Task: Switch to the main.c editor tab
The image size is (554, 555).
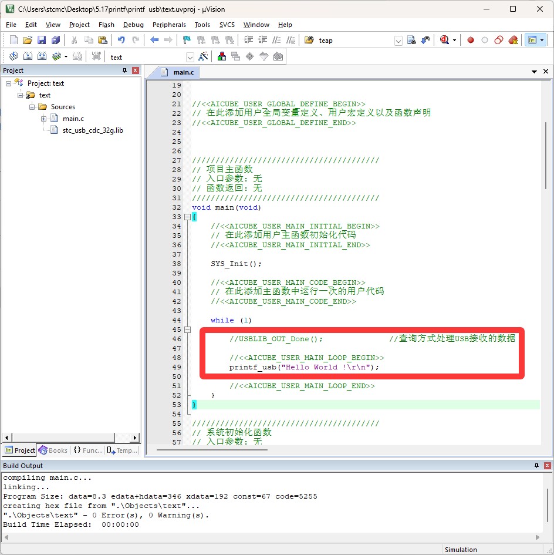Action: [179, 72]
